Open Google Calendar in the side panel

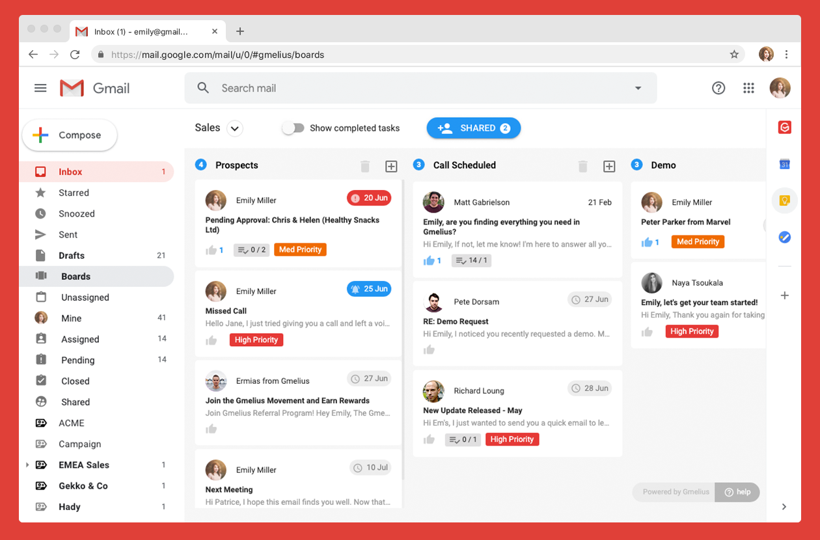pyautogui.click(x=784, y=165)
